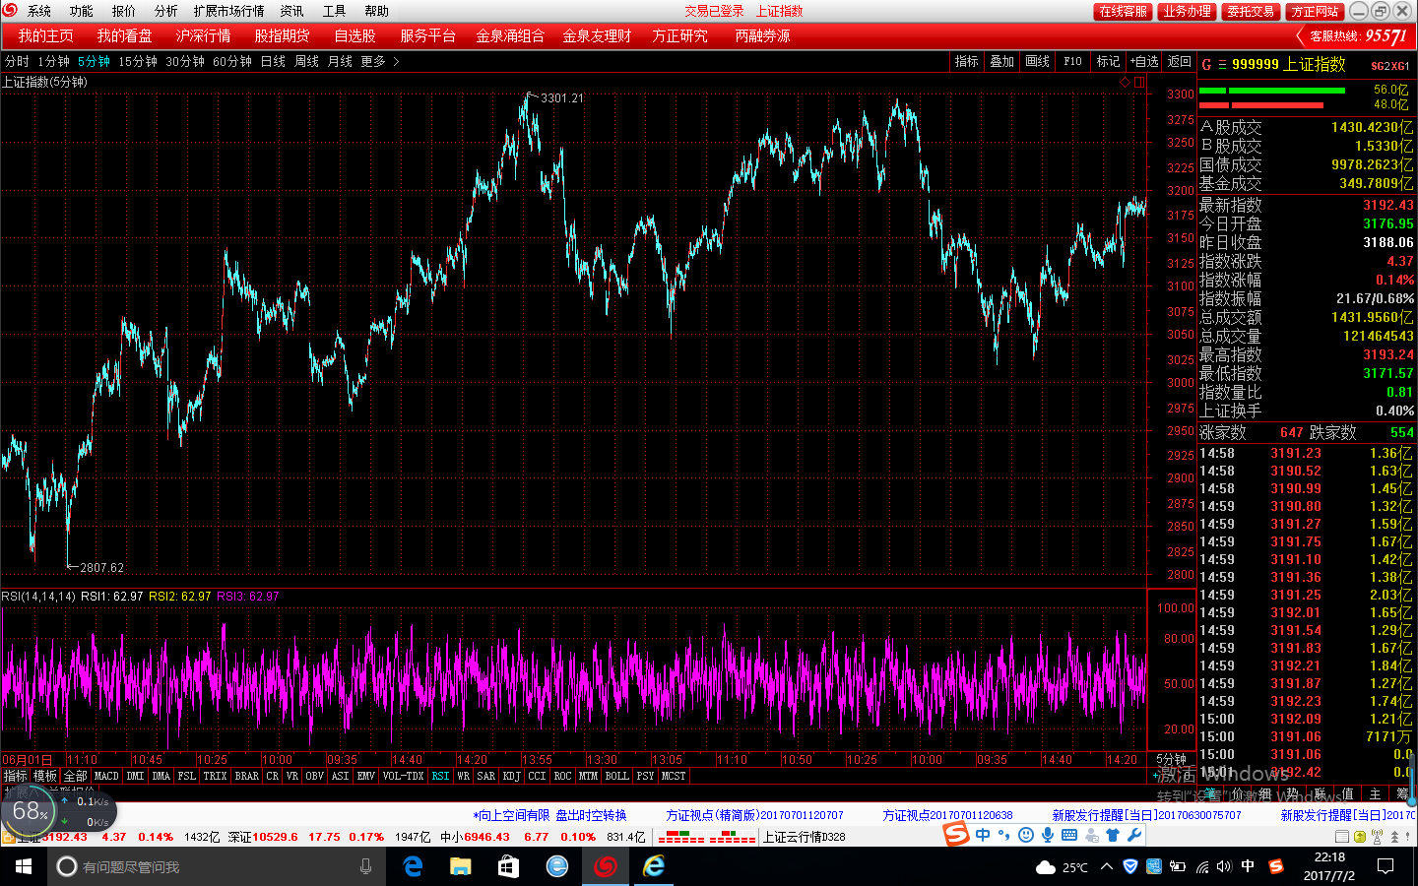Open the Sogou soft keyboard icon

click(1069, 835)
